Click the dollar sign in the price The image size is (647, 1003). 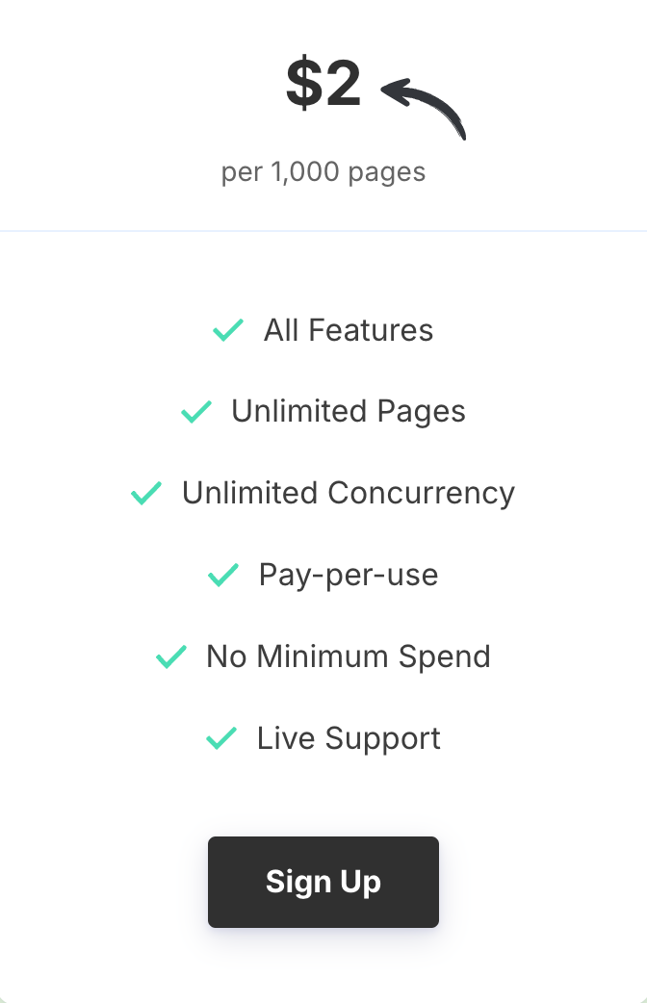pyautogui.click(x=304, y=83)
